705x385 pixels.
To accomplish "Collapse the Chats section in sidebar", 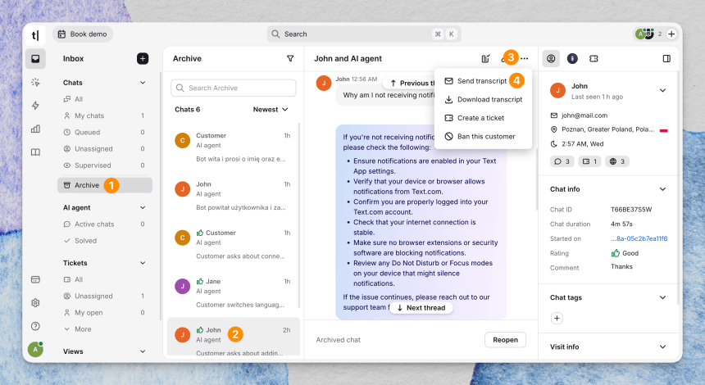I will pos(143,83).
